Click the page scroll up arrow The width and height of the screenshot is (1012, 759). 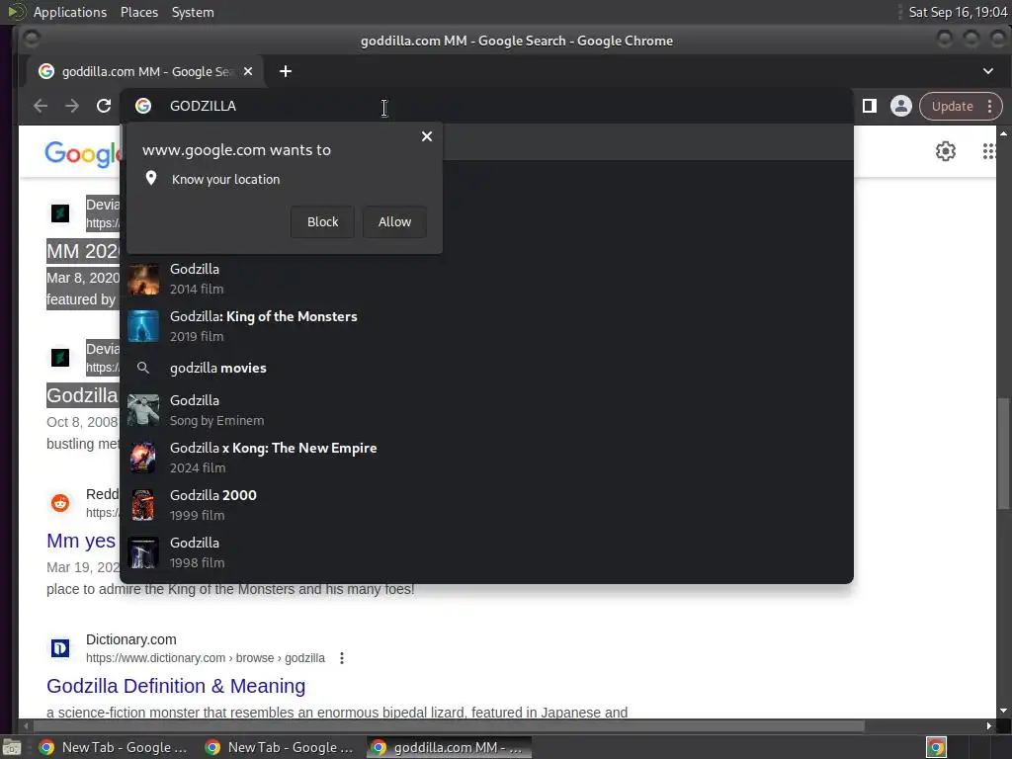(1003, 133)
